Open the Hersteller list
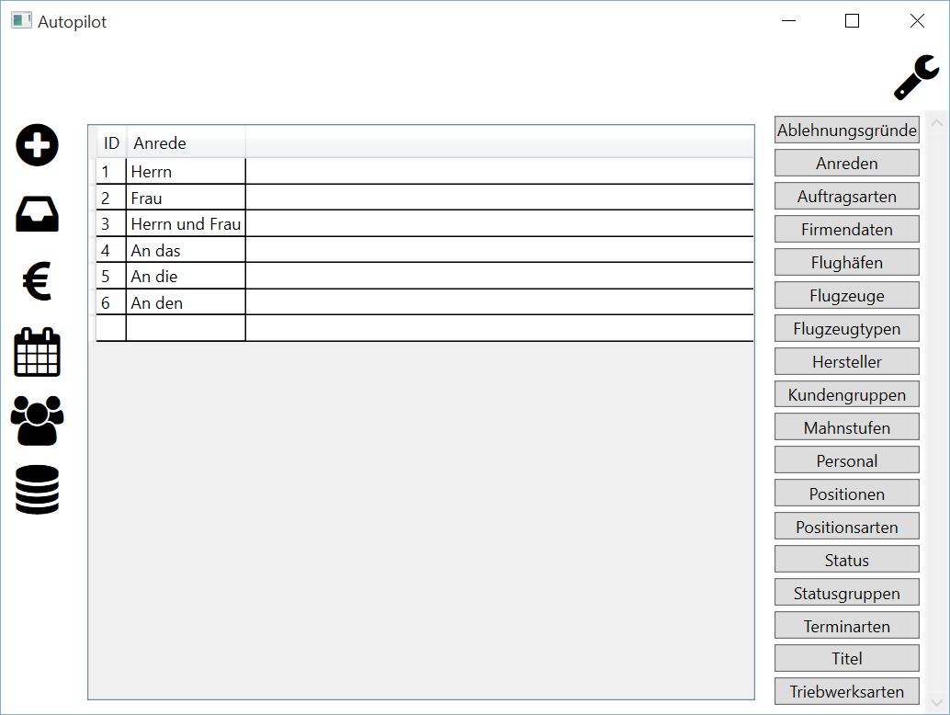 pos(846,361)
